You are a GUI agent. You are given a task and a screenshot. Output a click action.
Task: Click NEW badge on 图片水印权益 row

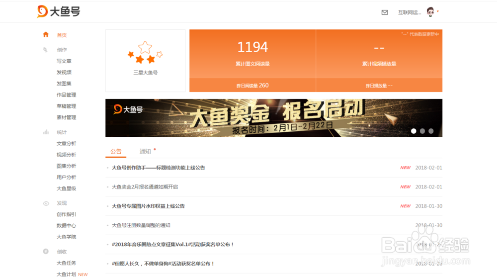pos(406,206)
